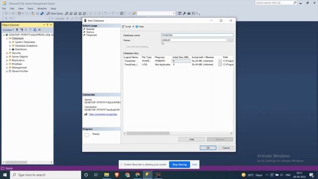Open the View menu
Viewport: 318px width, 179px height.
[x=21, y=8]
